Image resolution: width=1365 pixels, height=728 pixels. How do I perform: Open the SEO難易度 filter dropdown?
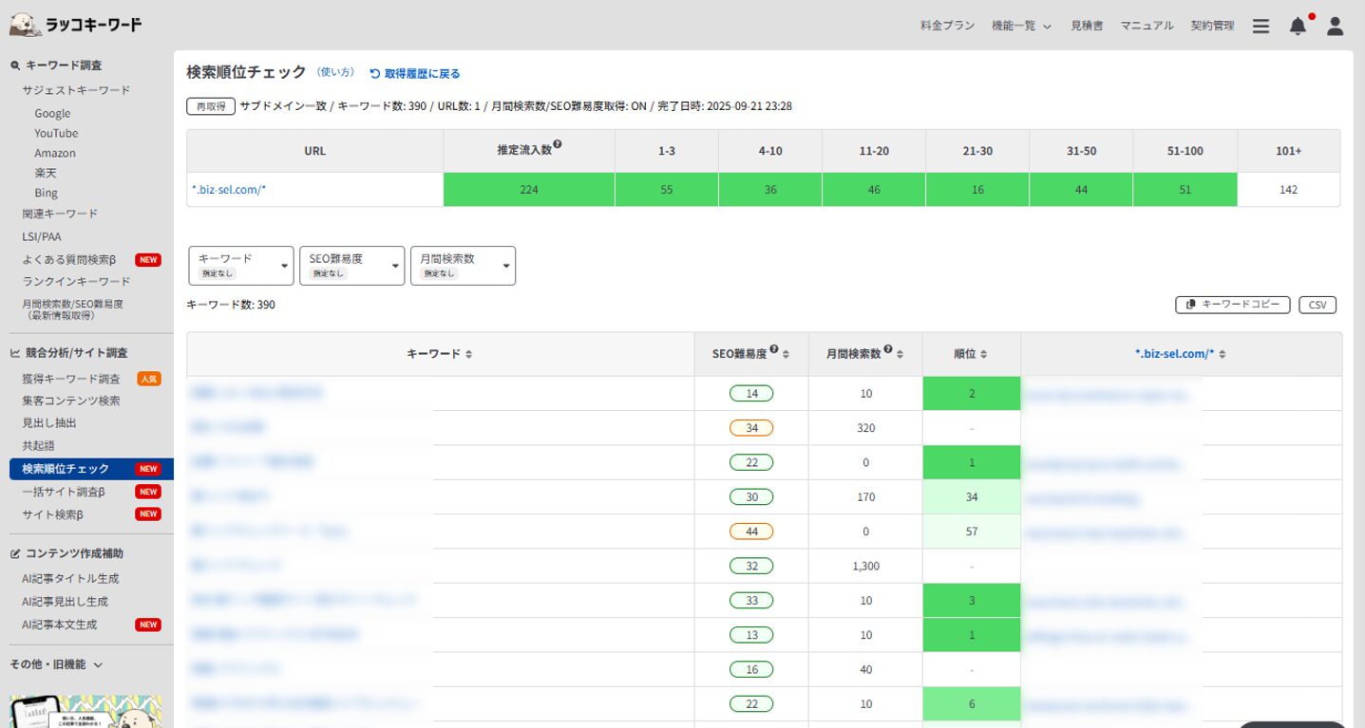click(351, 266)
